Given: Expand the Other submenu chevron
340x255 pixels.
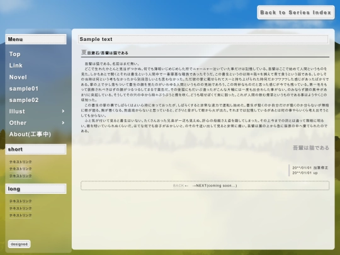Looking at the screenshot, I should click(x=63, y=123).
